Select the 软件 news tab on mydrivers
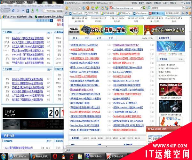The image size is (192, 160). [111, 38]
